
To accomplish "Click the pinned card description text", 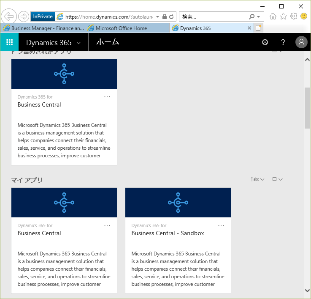I will pyautogui.click(x=64, y=140).
